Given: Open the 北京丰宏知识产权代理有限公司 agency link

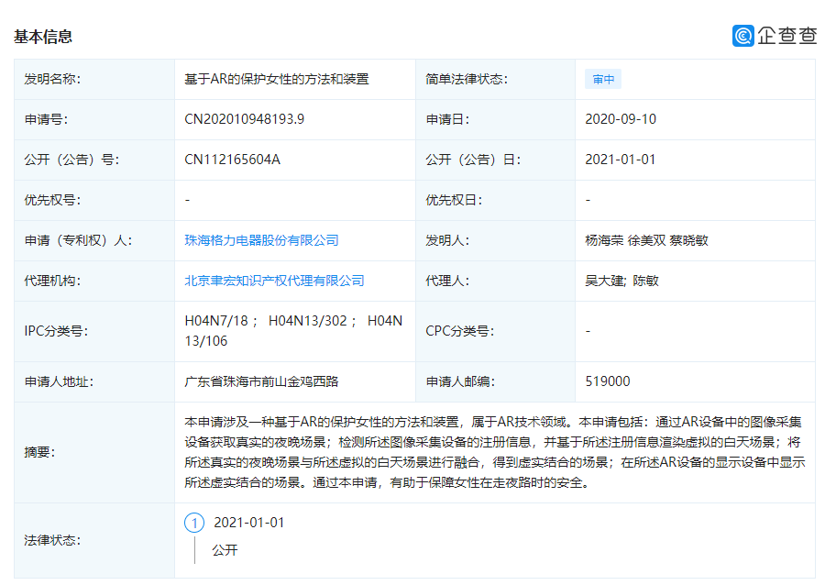Looking at the screenshot, I should pos(274,281).
